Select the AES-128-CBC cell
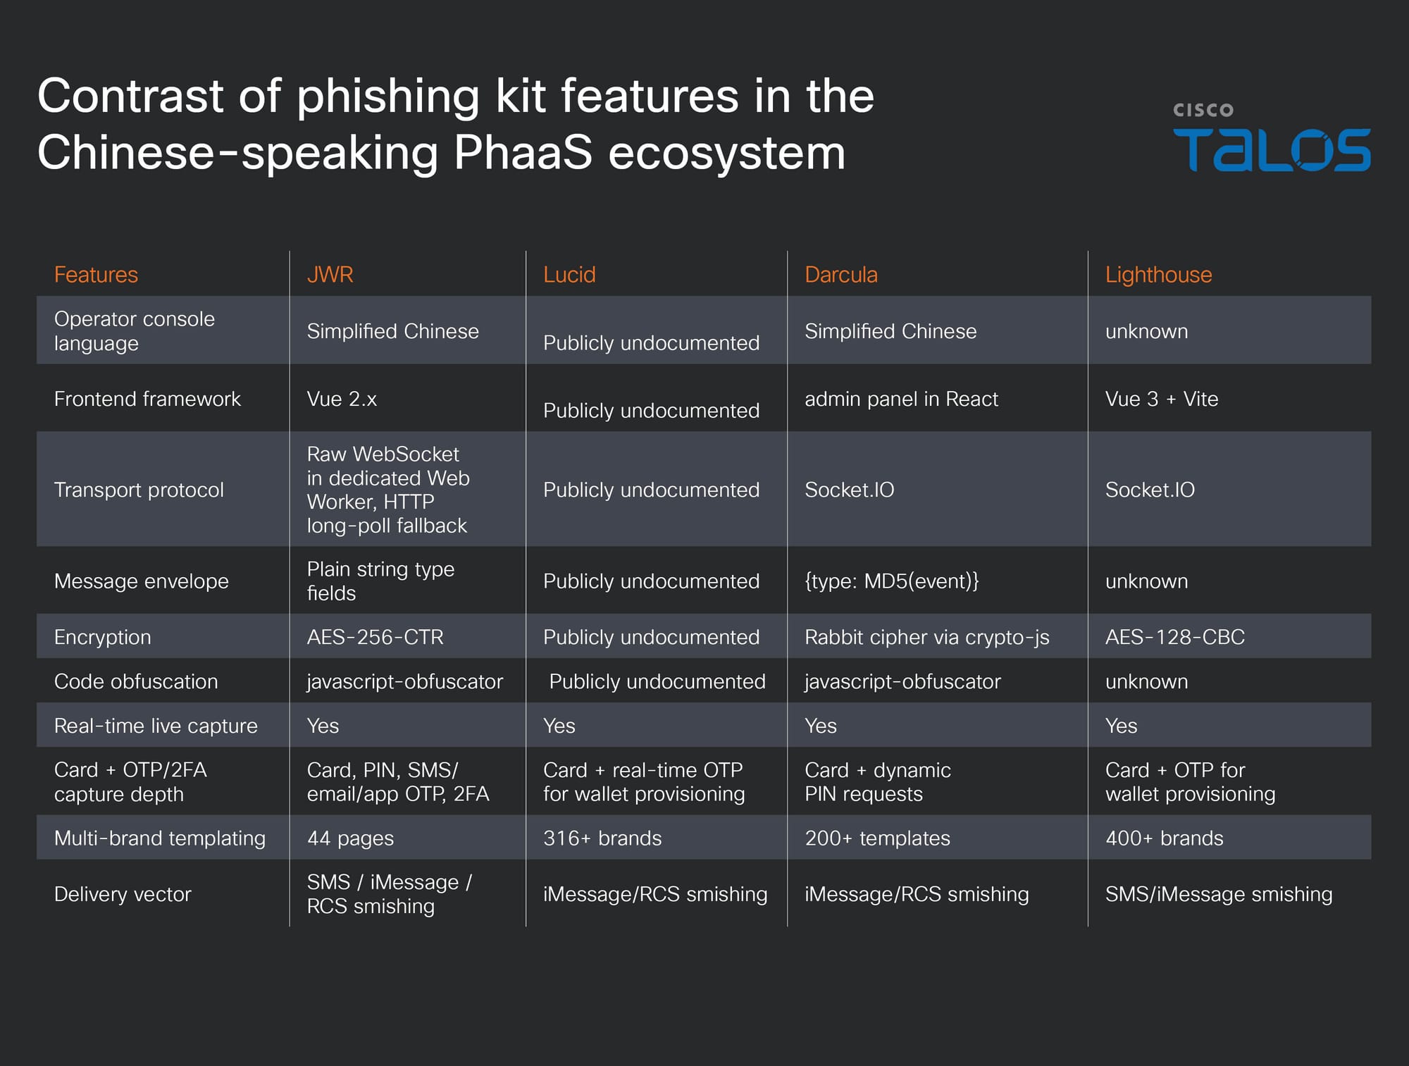The width and height of the screenshot is (1409, 1066). coord(1174,637)
